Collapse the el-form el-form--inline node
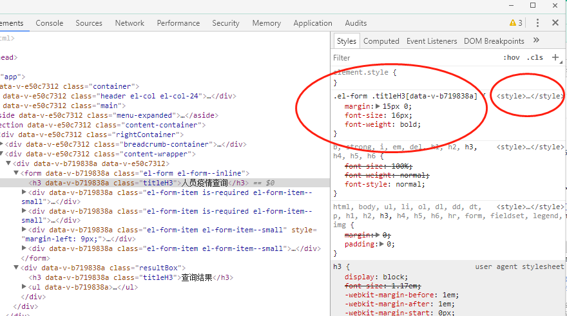This screenshot has height=316, width=567. [16, 173]
